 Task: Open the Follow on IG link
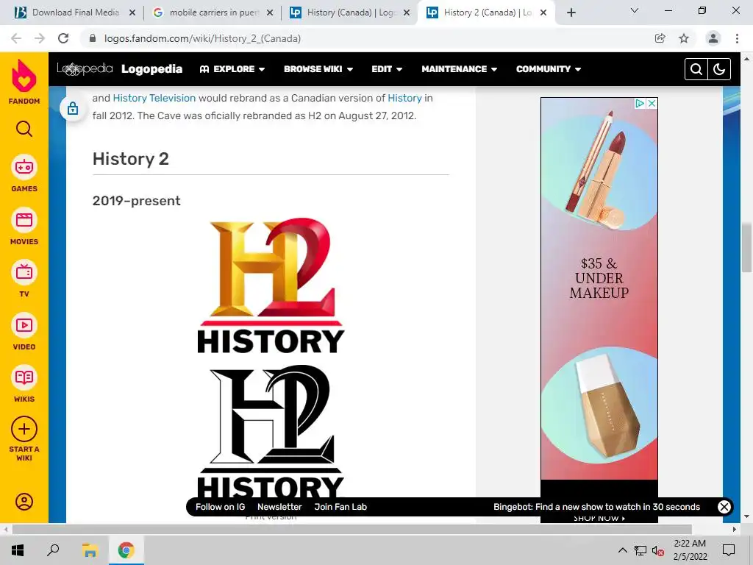221,507
